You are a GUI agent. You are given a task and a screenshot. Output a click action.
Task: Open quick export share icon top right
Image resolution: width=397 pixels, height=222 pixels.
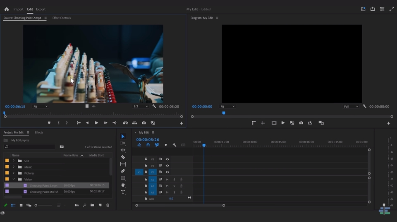pyautogui.click(x=373, y=9)
